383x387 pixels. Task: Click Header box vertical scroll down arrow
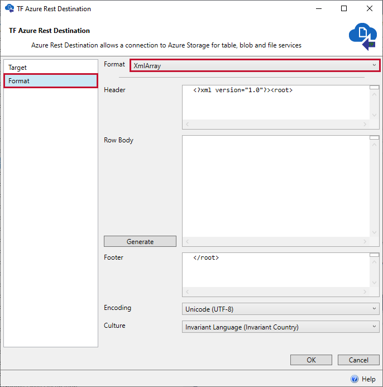point(374,115)
